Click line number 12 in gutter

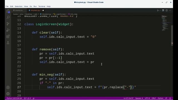(x=19, y=24)
